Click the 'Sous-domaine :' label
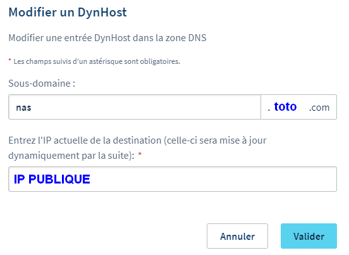This screenshot has width=349, height=255. click(42, 84)
